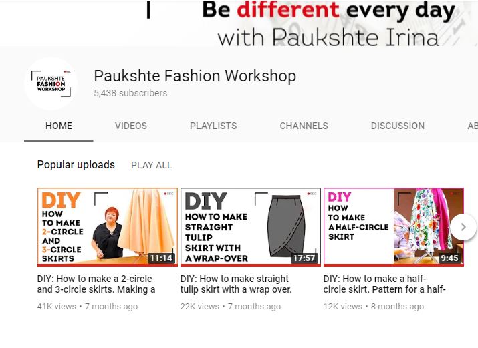The height and width of the screenshot is (348, 478).
Task: Click the half-circle skirt video title
Action: [x=384, y=284]
